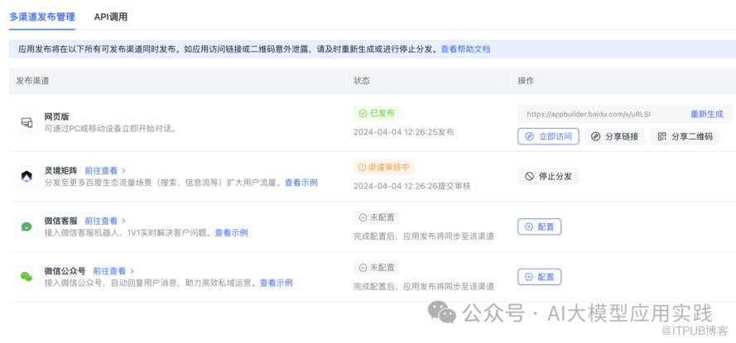
Task: Click the 渠道审核中 status badge
Action: (x=383, y=167)
